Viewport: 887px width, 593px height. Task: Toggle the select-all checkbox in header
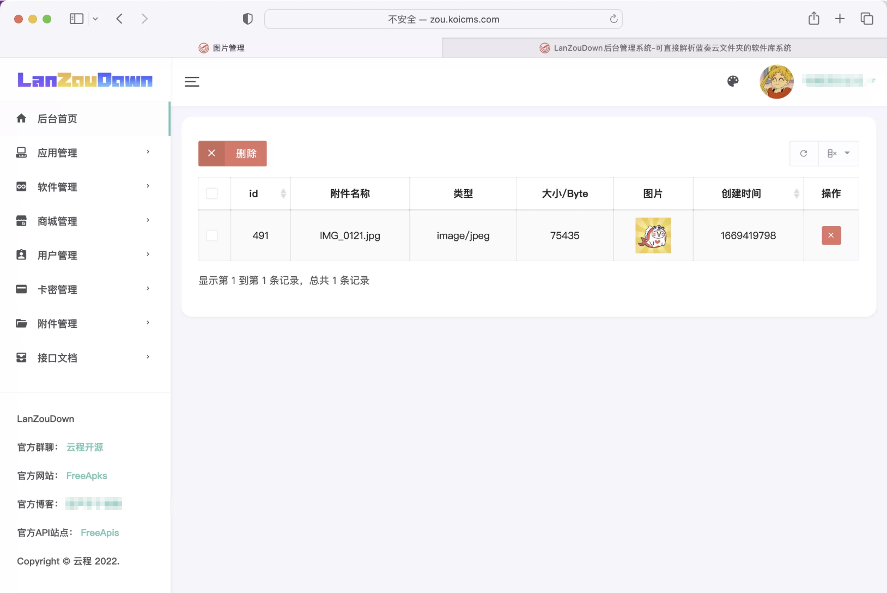click(x=212, y=193)
